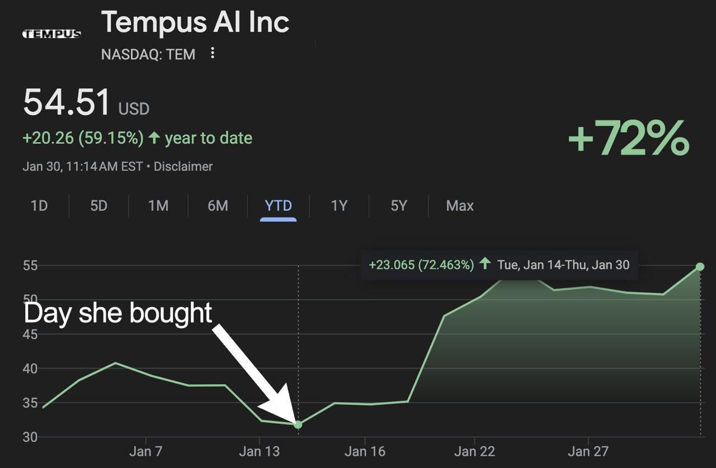The height and width of the screenshot is (468, 716).
Task: Select the 1M range tab
Action: 158,206
